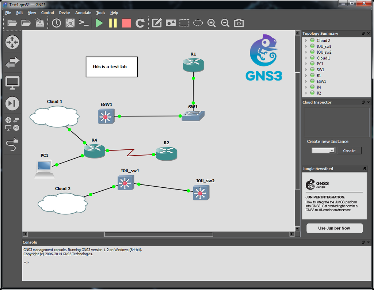The image size is (374, 290).
Task: Expand ESW1 in Topology Summary
Action: (x=306, y=81)
